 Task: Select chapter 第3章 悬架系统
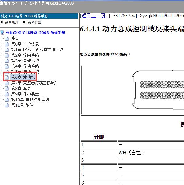25,61
